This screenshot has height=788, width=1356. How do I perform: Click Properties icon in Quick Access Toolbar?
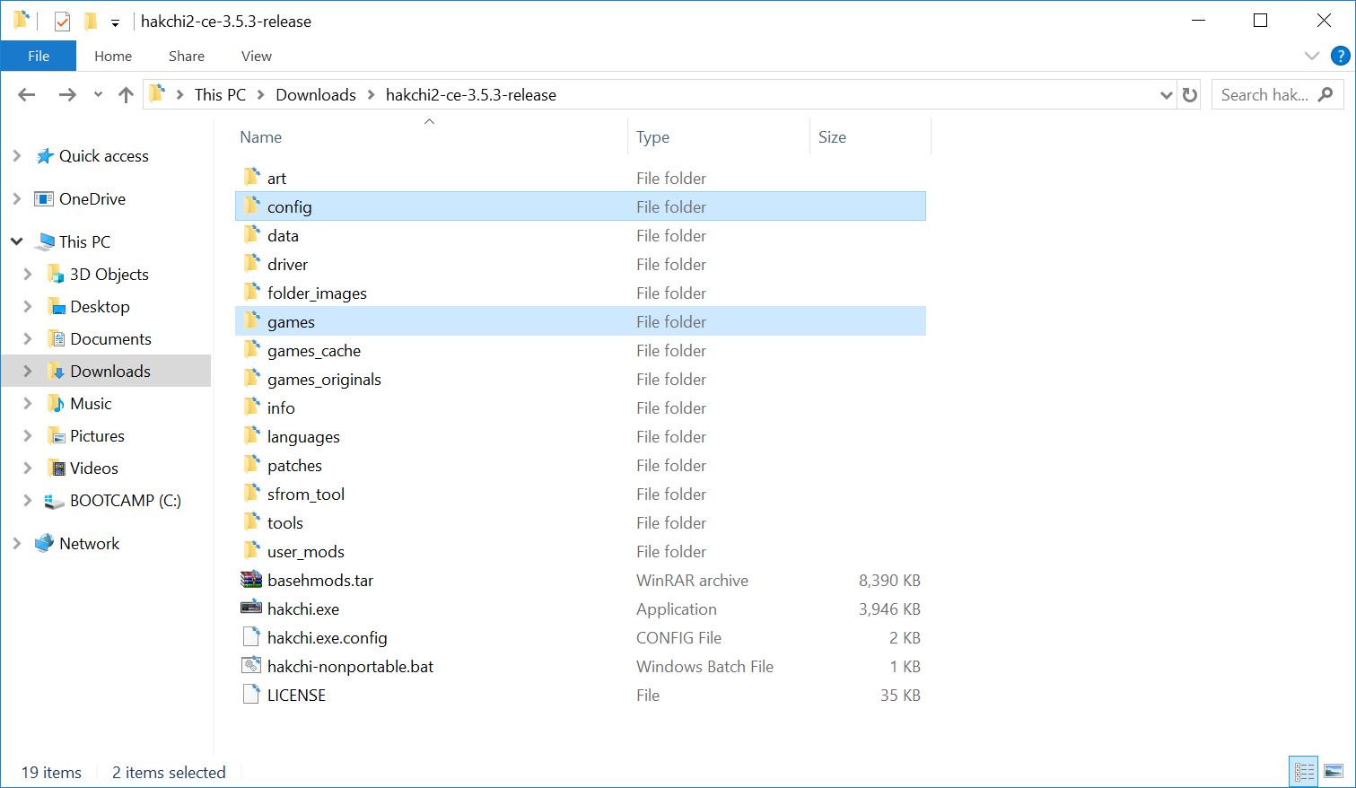tap(62, 22)
